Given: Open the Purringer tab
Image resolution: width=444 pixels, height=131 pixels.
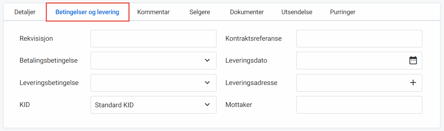Looking at the screenshot, I should pos(342,12).
